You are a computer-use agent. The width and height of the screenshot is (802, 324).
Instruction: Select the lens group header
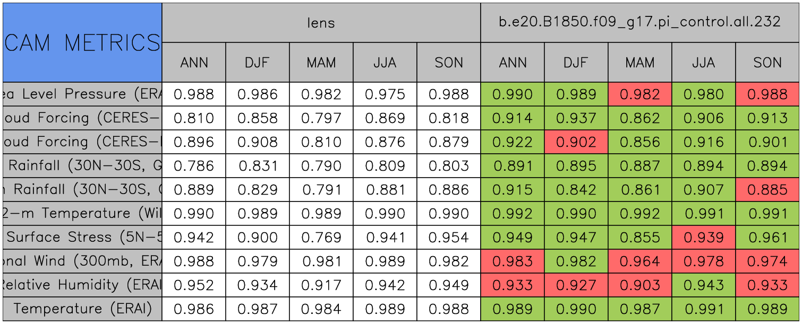click(x=321, y=22)
